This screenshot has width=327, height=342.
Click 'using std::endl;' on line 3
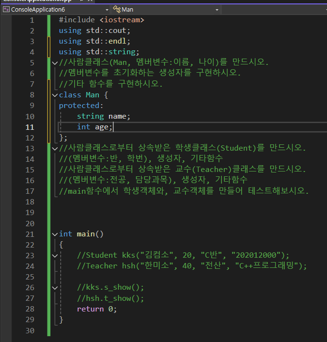coord(94,41)
